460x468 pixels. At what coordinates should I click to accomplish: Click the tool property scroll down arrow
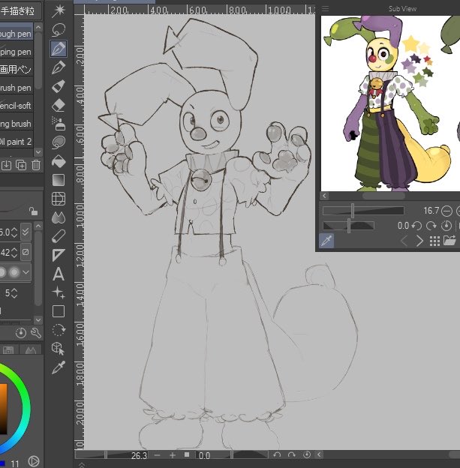pyautogui.click(x=38, y=319)
